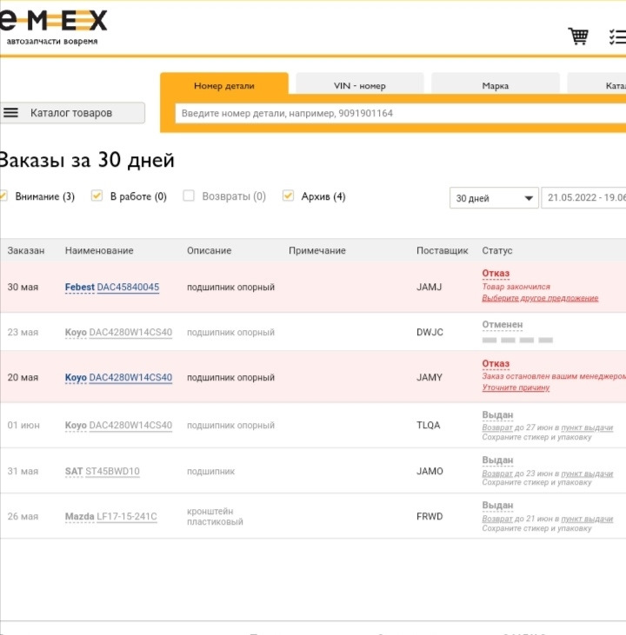Click Возврат link in 26 мая row

coord(497,519)
